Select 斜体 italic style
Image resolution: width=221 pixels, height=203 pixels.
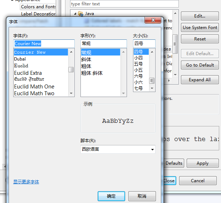pos(100,59)
